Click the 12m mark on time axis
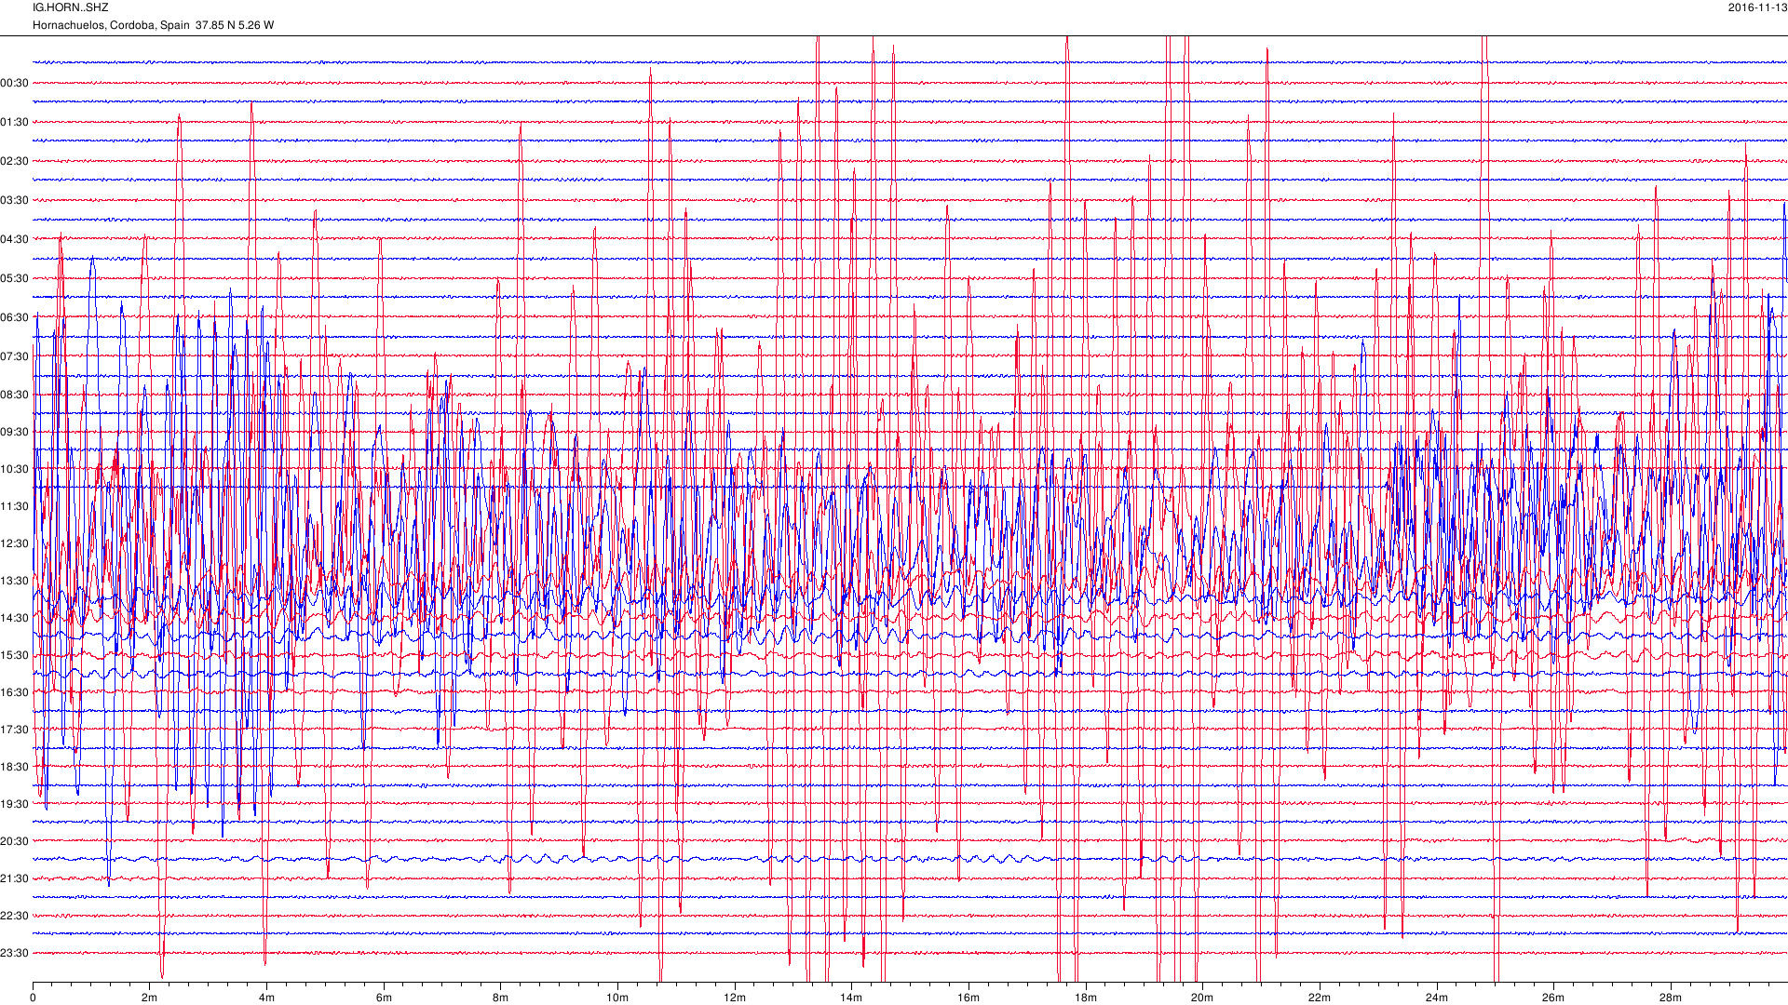The image size is (1788, 1005). pyautogui.click(x=735, y=998)
